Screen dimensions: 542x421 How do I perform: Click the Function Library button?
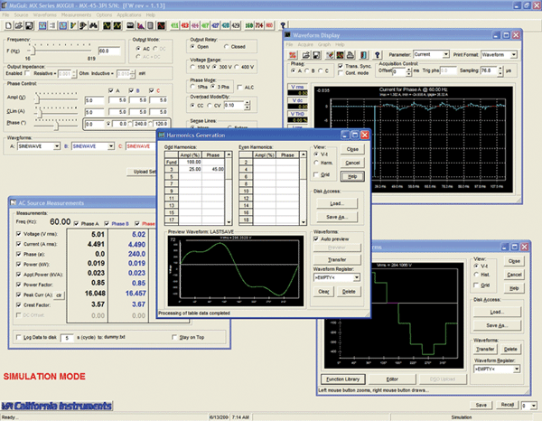pyautogui.click(x=343, y=379)
